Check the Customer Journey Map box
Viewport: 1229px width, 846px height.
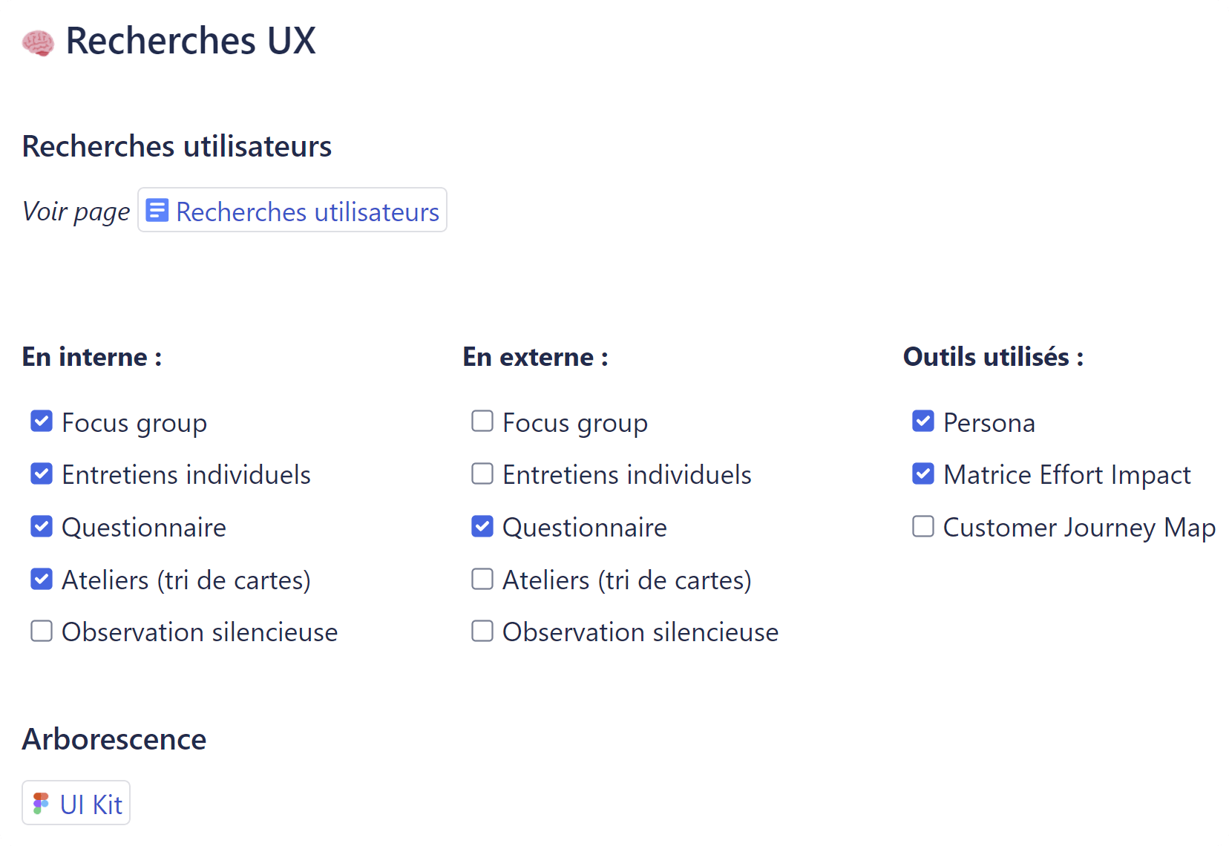(x=923, y=526)
